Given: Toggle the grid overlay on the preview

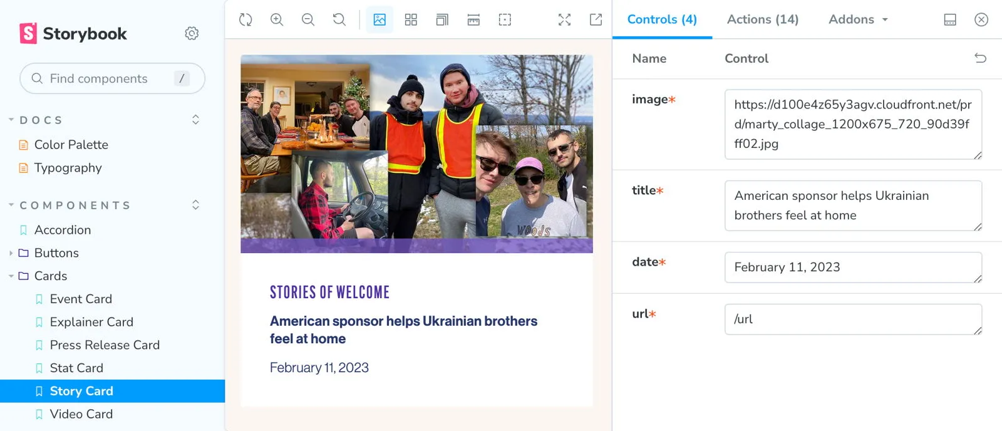Looking at the screenshot, I should [x=411, y=19].
